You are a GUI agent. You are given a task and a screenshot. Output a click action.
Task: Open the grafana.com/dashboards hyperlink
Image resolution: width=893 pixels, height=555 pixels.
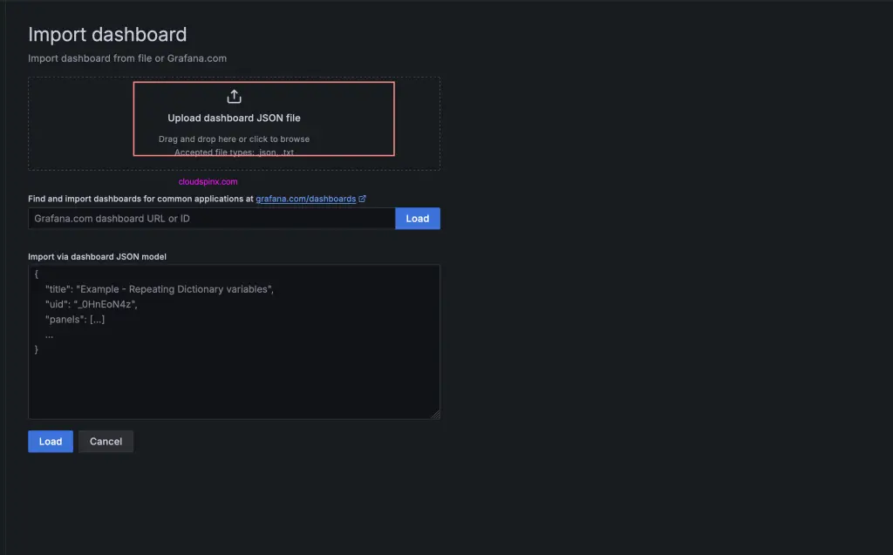(x=306, y=198)
